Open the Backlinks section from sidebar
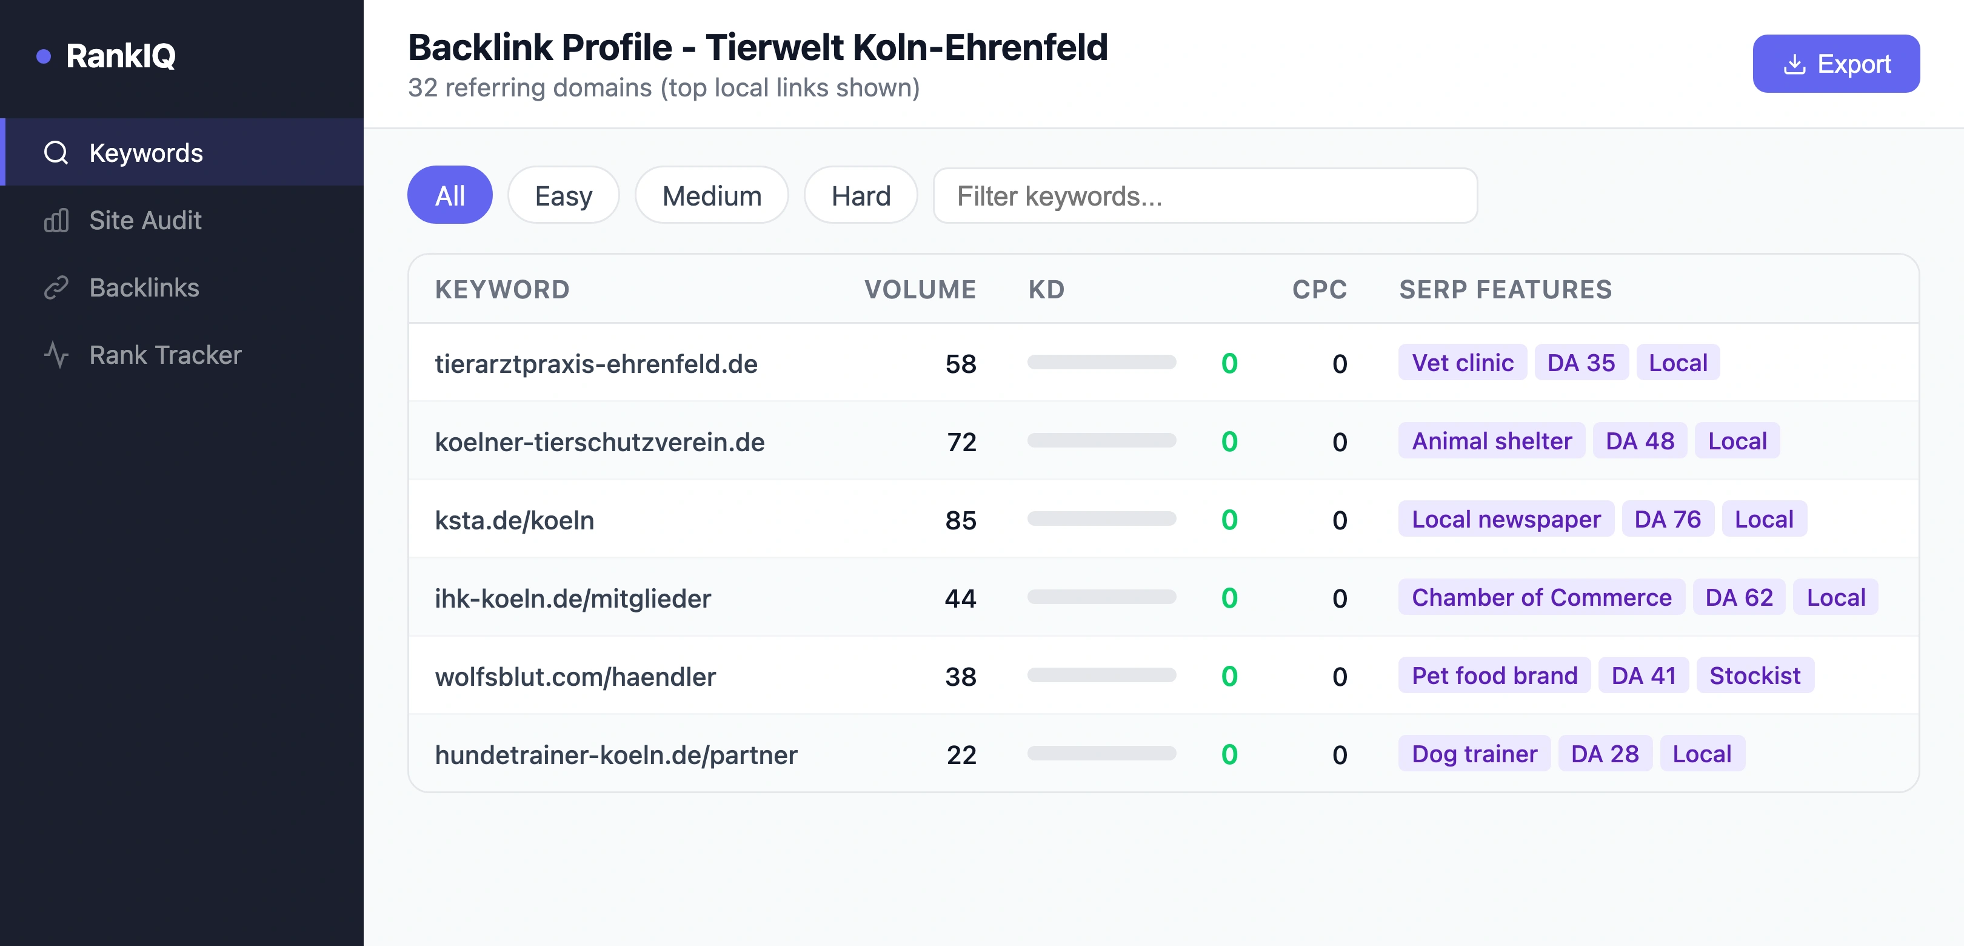 144,287
